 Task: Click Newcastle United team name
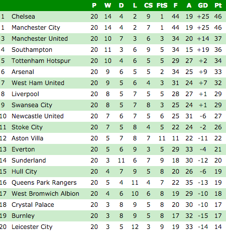pyautogui.click(x=38, y=116)
